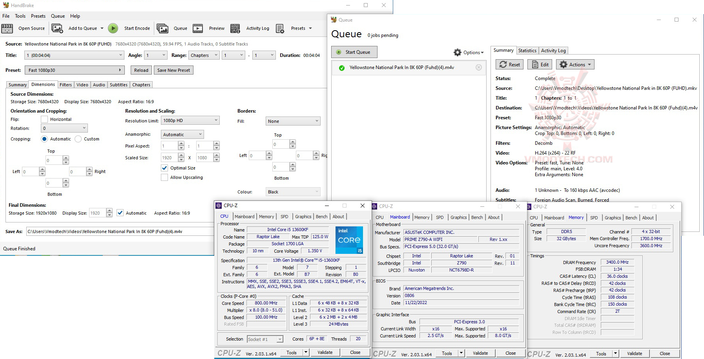Click the Options gear icon in Queue window
The width and height of the screenshot is (704, 359).
(x=458, y=53)
